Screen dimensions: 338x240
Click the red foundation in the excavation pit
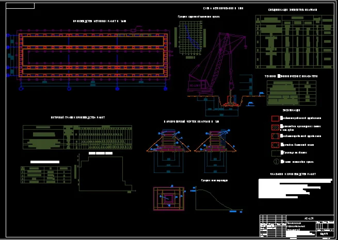pos(232,104)
